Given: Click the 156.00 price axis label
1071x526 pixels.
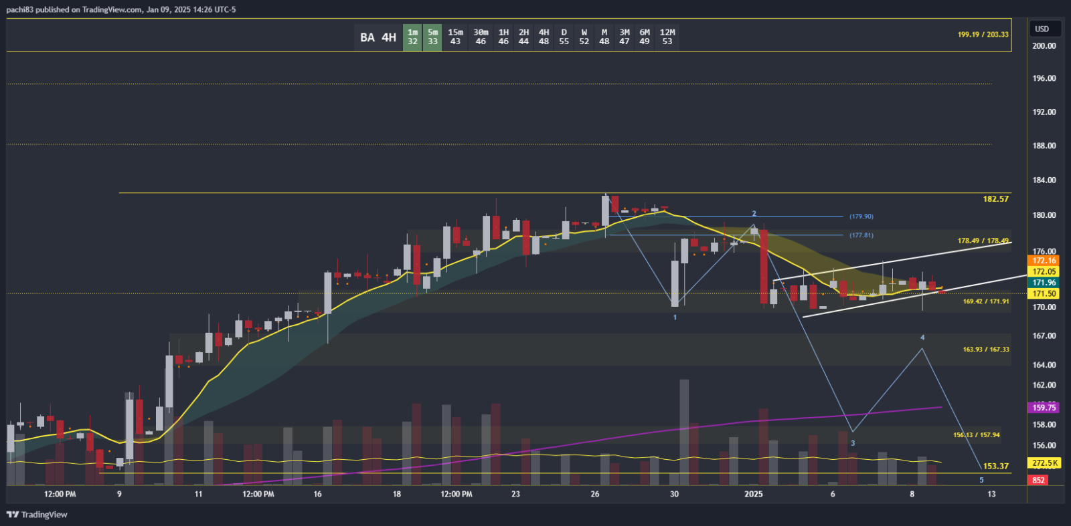Looking at the screenshot, I should click(1044, 445).
